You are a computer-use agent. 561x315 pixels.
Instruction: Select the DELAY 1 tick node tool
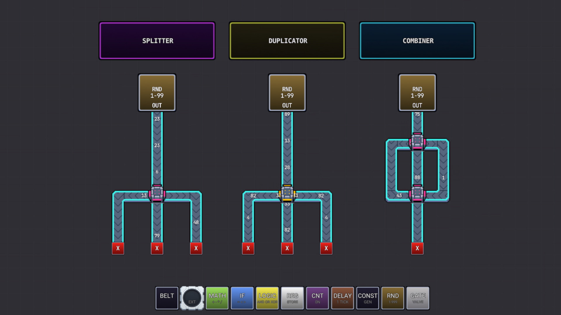point(342,298)
